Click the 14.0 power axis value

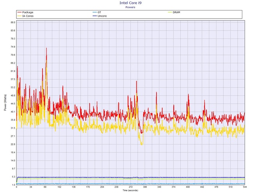pos(13,161)
